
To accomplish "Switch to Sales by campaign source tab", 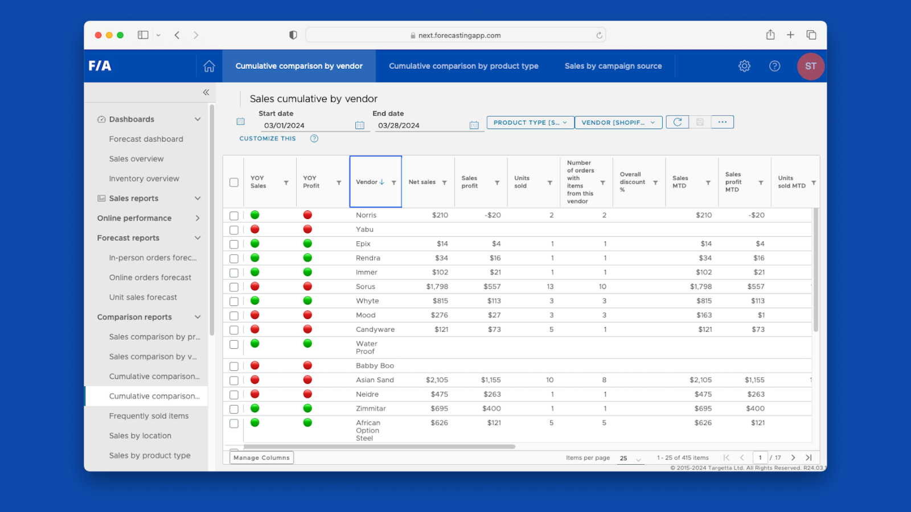I will [x=613, y=66].
